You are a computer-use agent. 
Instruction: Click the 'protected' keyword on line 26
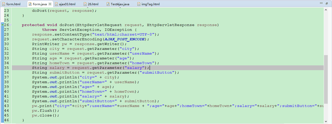[x=33, y=25]
